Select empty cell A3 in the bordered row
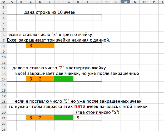The image size is (164, 131). click(12, 18)
